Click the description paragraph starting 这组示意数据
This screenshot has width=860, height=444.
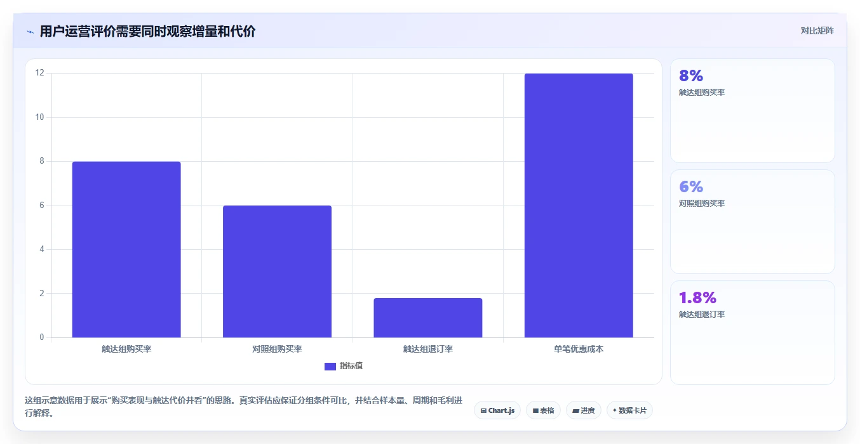(x=243, y=407)
